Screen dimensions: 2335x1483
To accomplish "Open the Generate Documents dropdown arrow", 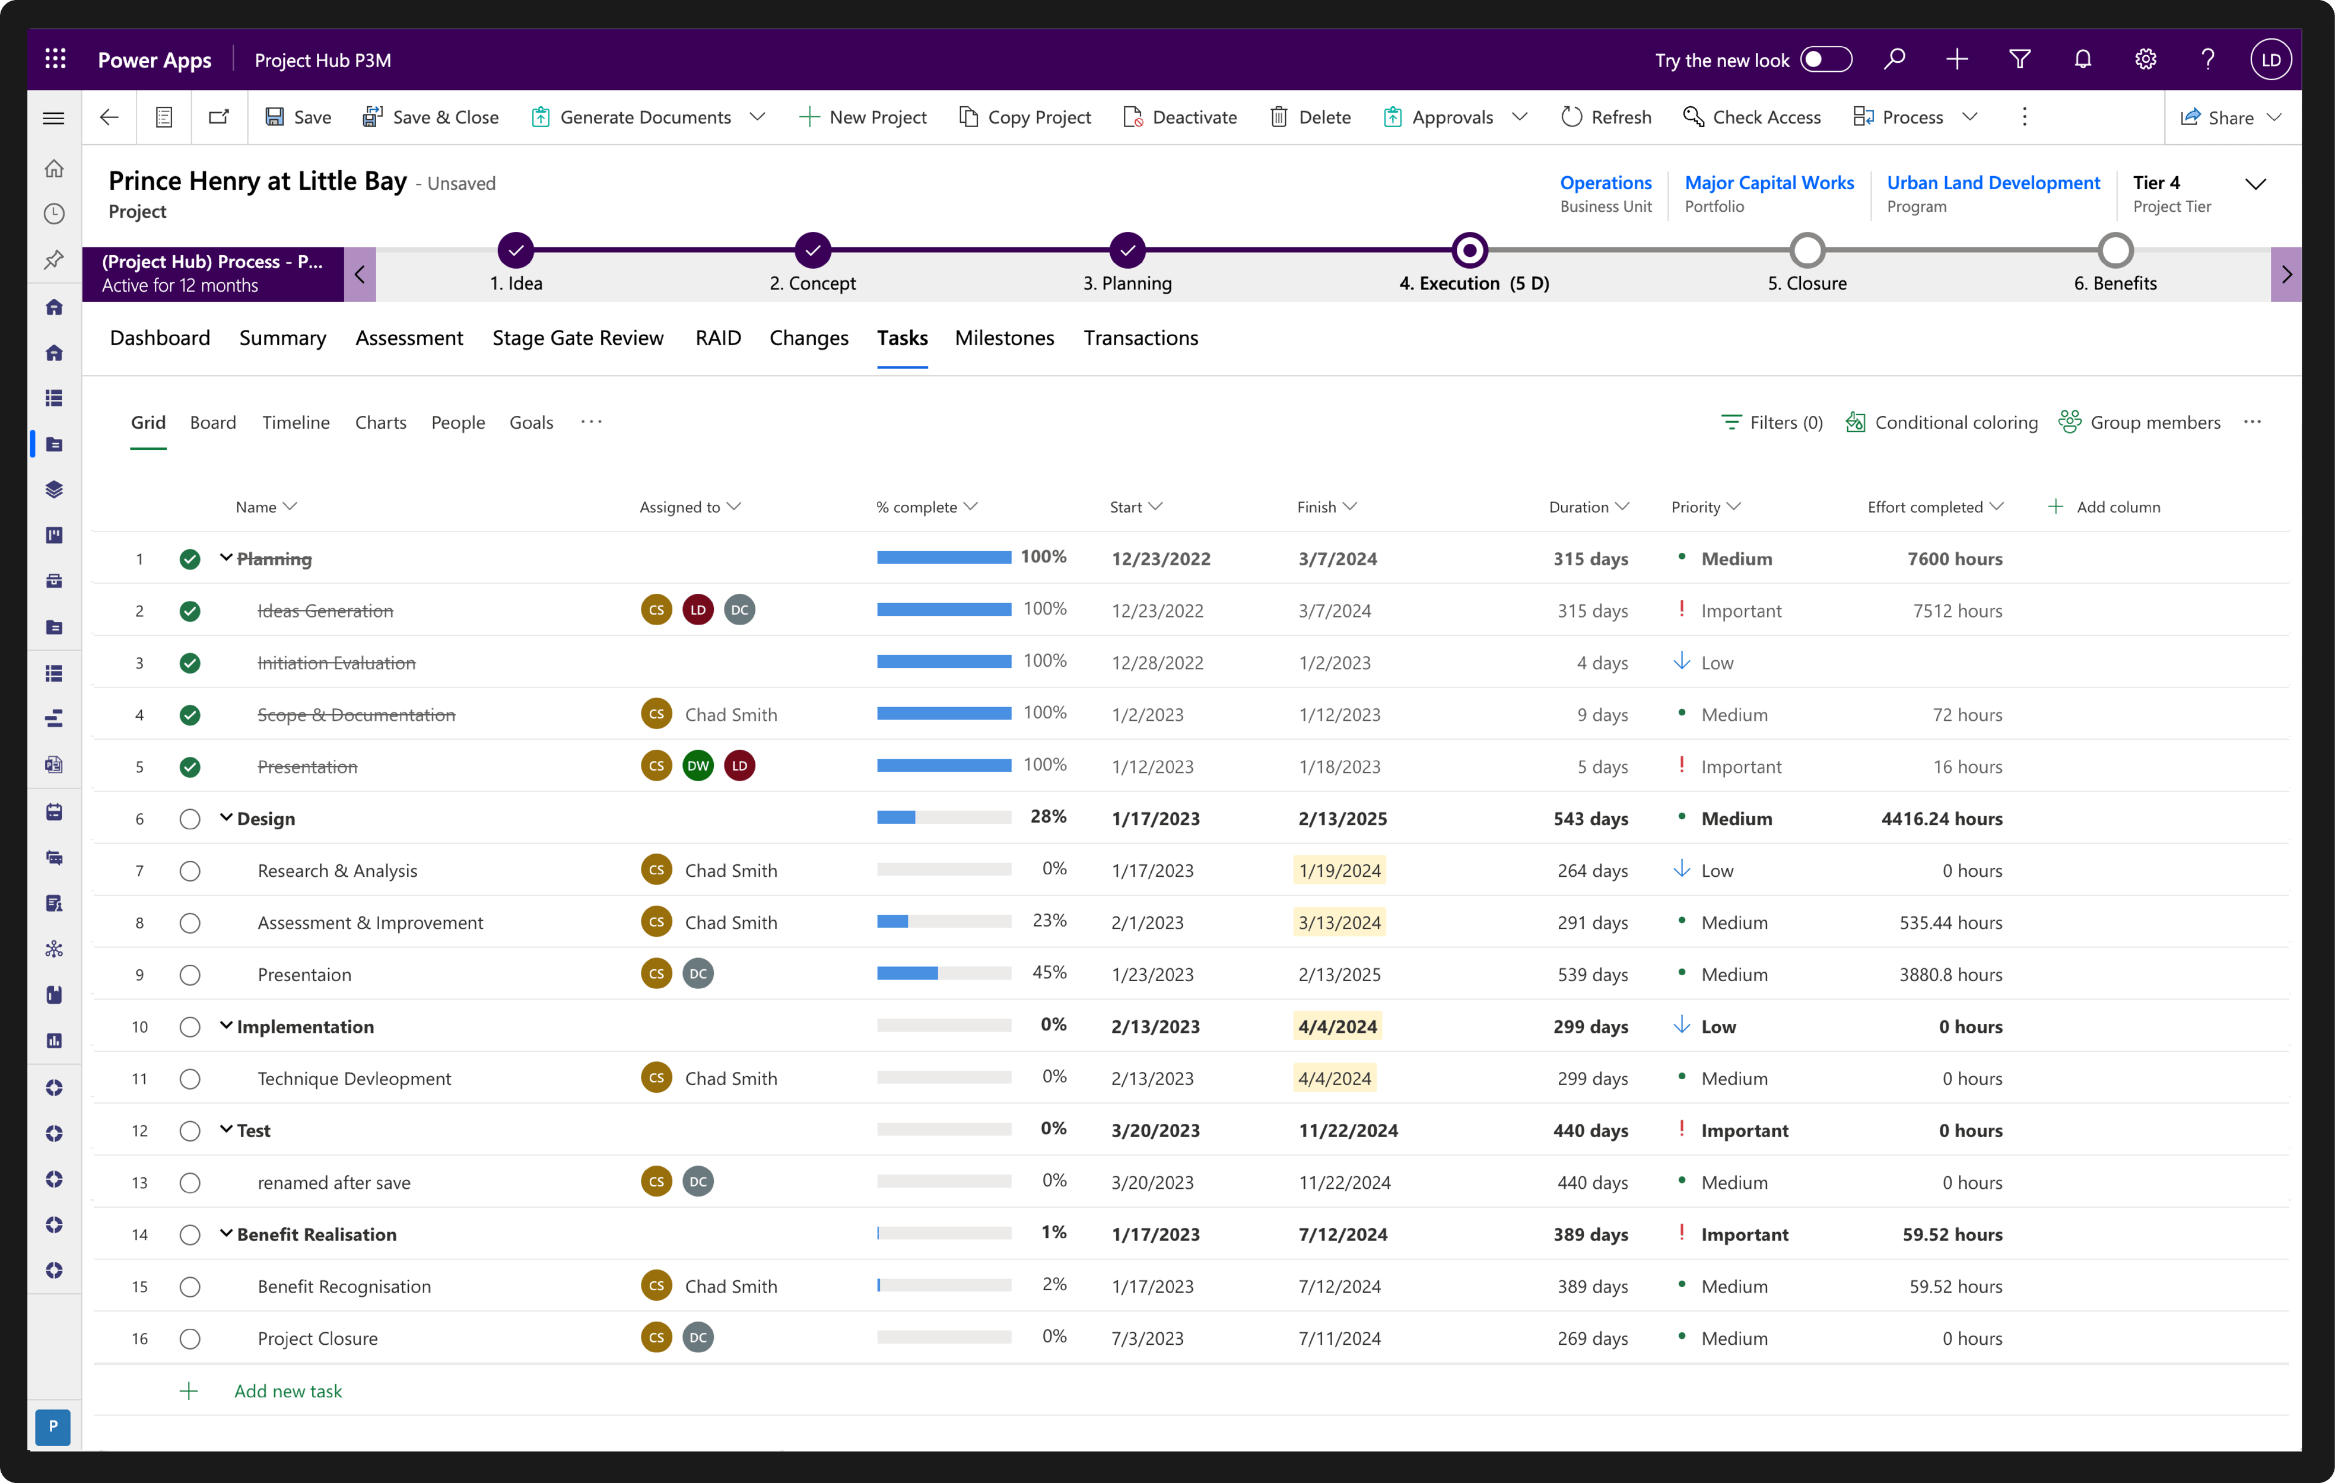I will (x=758, y=117).
